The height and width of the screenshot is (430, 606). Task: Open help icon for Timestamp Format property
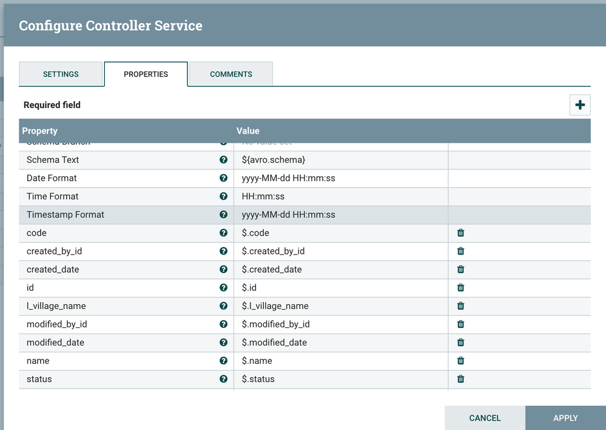click(x=223, y=214)
